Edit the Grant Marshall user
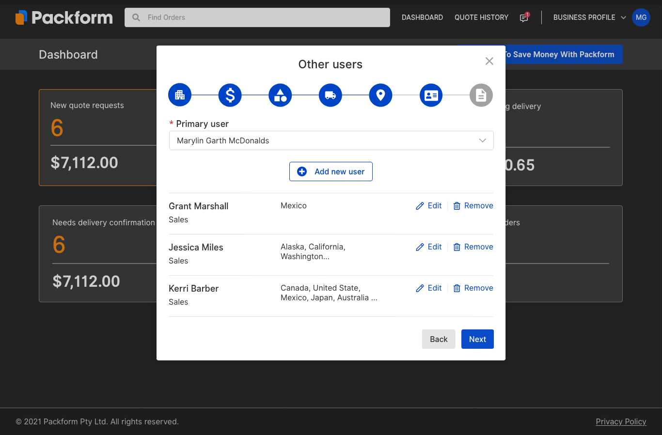 click(x=429, y=206)
